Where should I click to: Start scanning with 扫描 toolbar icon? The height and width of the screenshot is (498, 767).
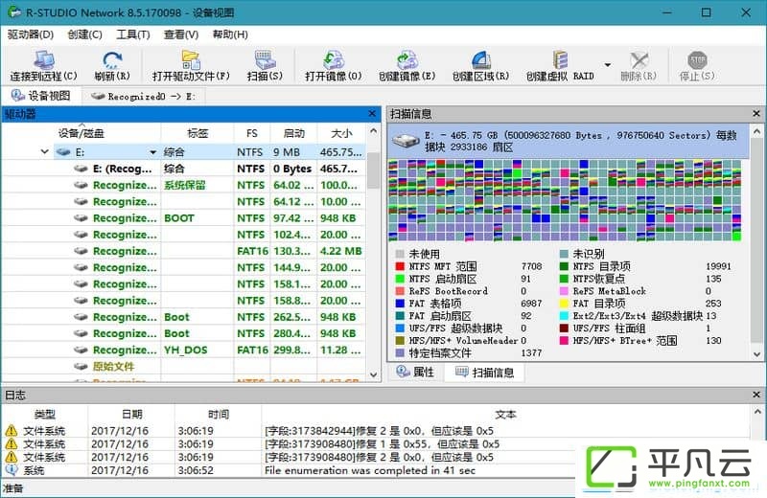(x=265, y=60)
